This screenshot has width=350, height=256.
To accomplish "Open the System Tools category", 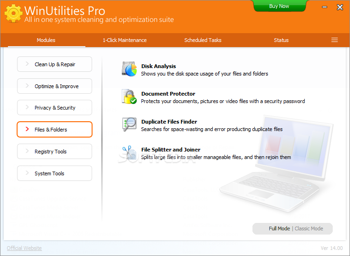I will (55, 173).
